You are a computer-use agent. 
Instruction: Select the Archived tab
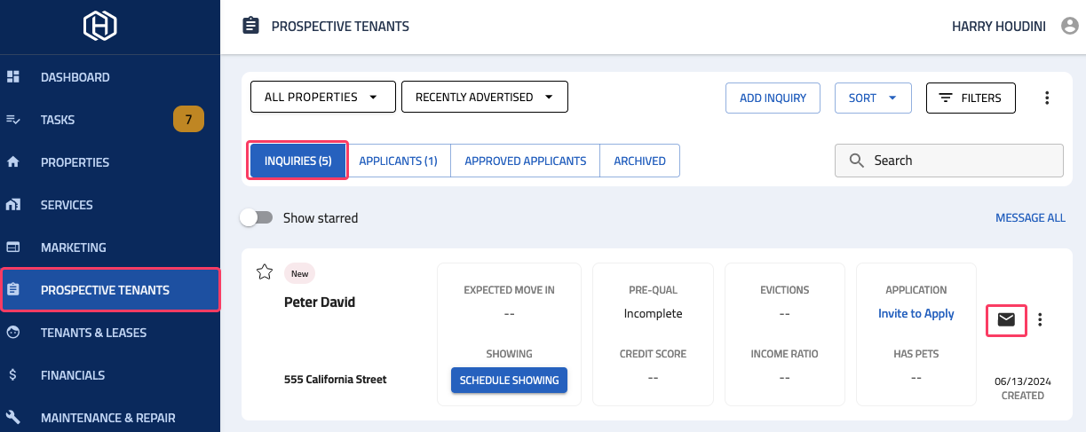[x=640, y=161]
